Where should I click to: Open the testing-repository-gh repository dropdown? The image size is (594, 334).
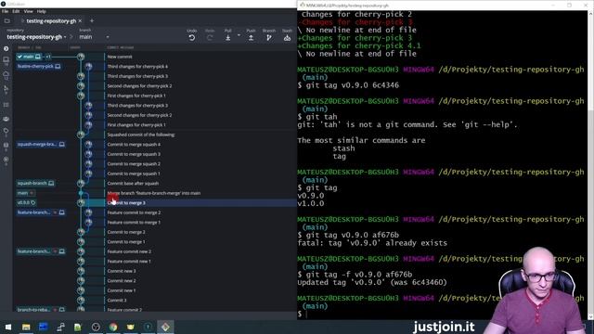36,37
